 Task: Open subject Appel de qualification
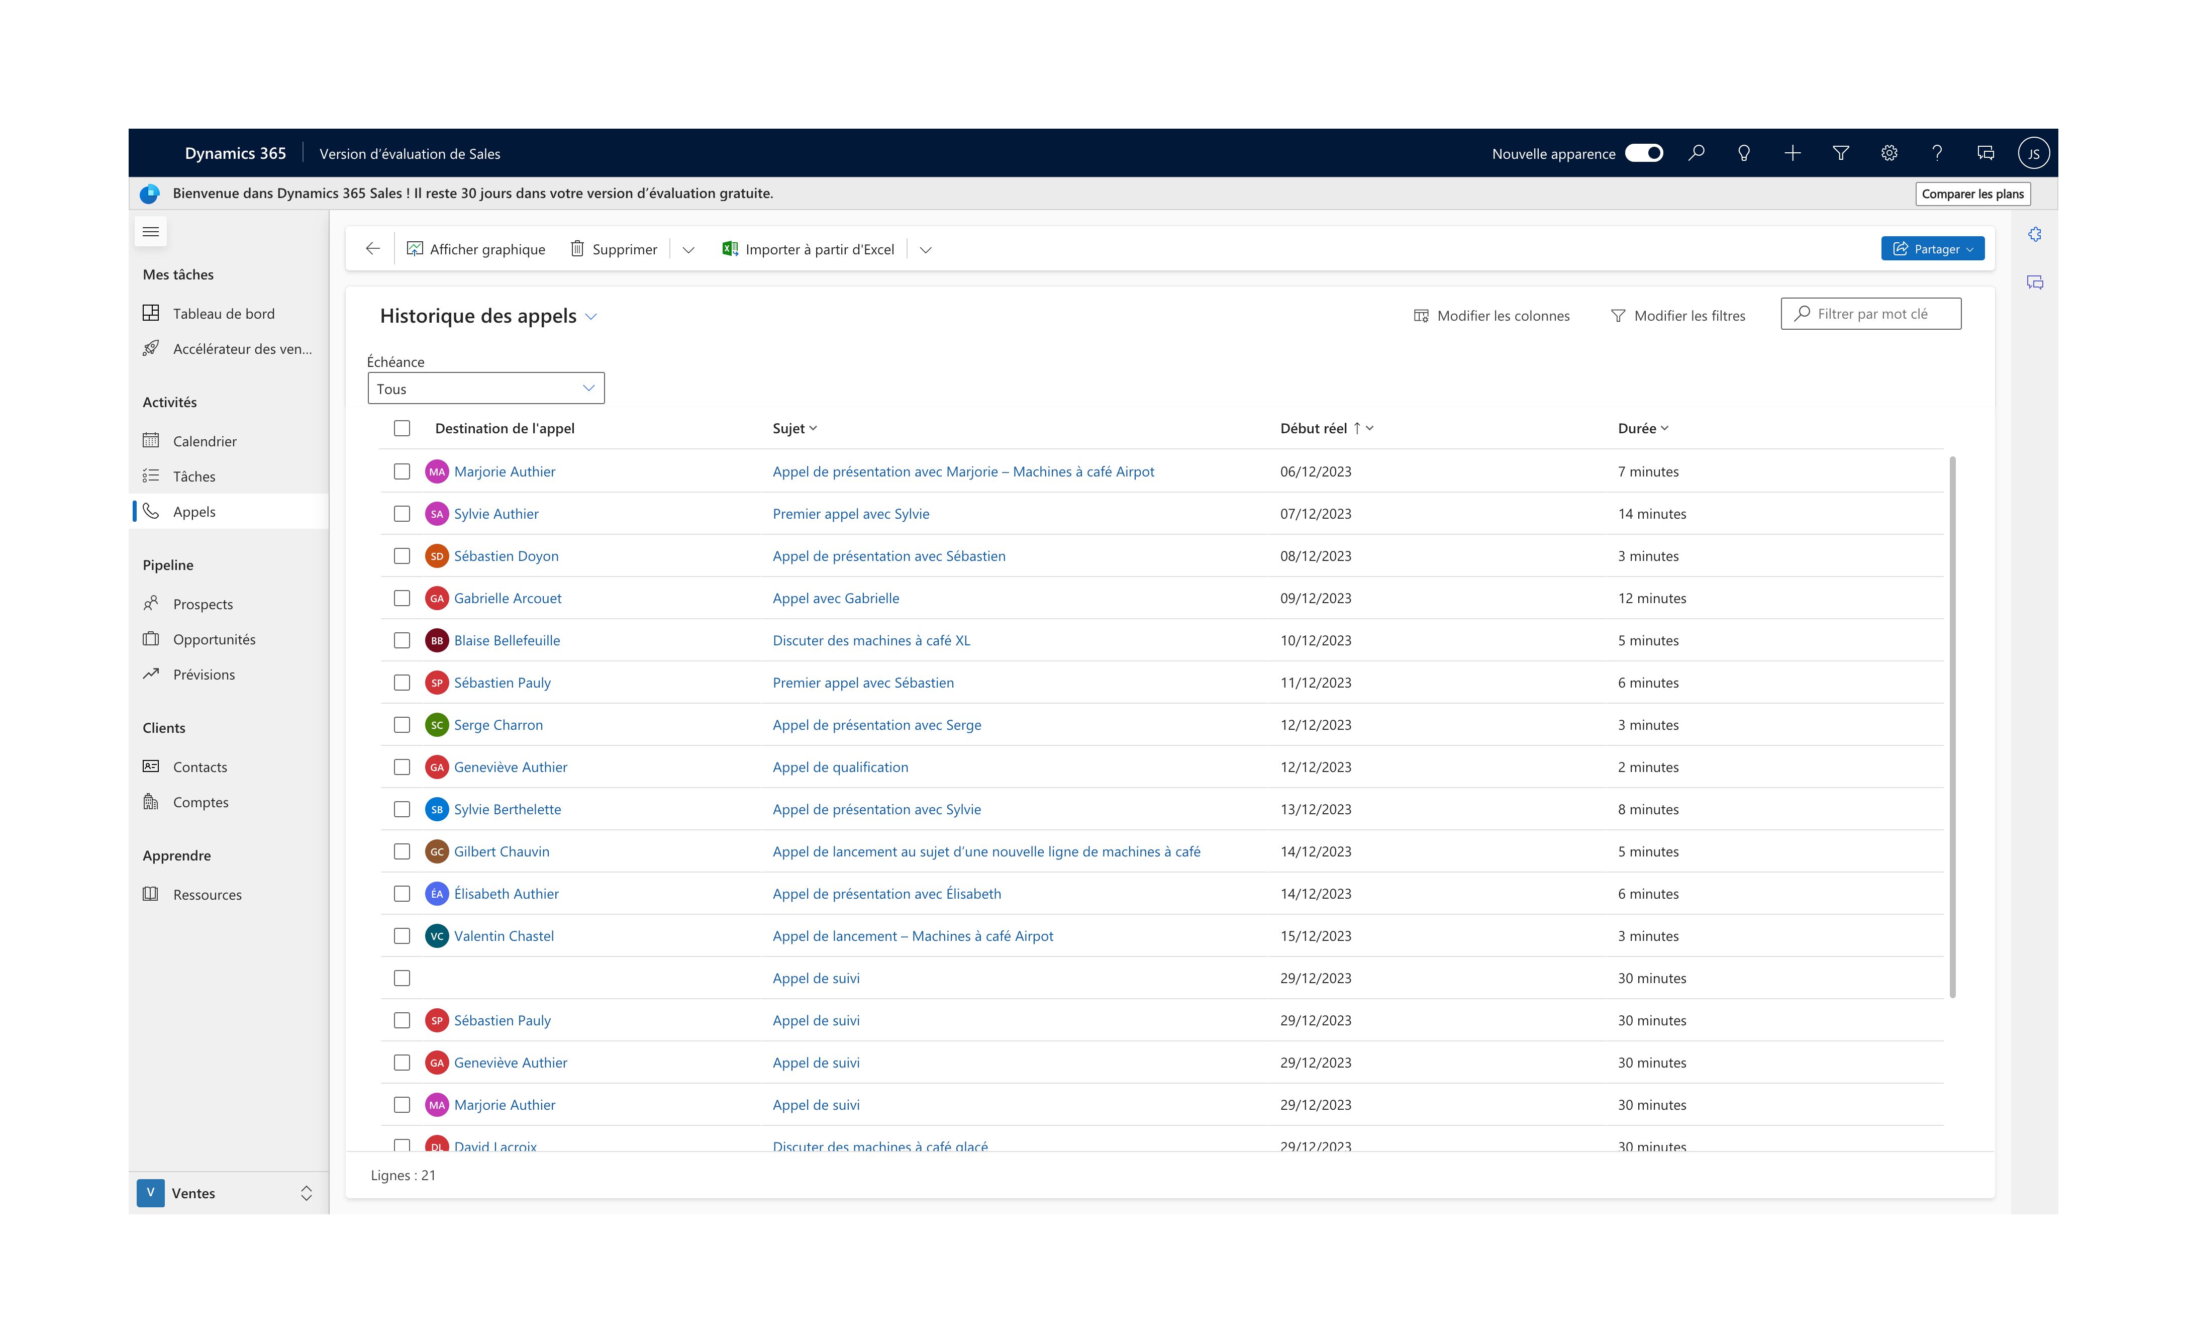[840, 766]
